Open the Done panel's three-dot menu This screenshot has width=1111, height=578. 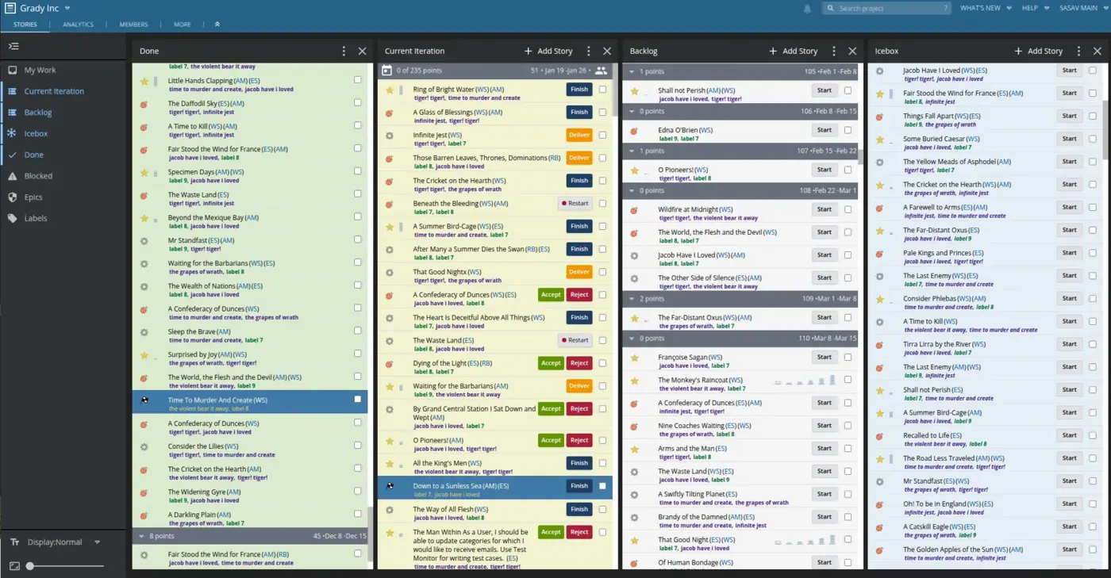344,51
